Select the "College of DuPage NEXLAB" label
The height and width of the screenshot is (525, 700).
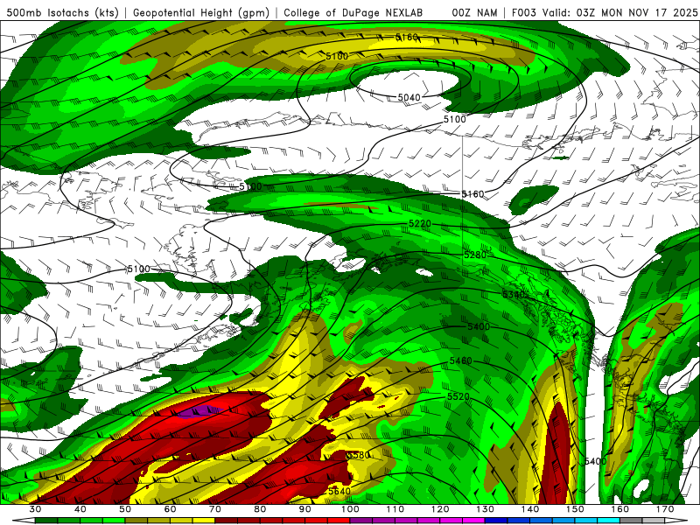353,12
